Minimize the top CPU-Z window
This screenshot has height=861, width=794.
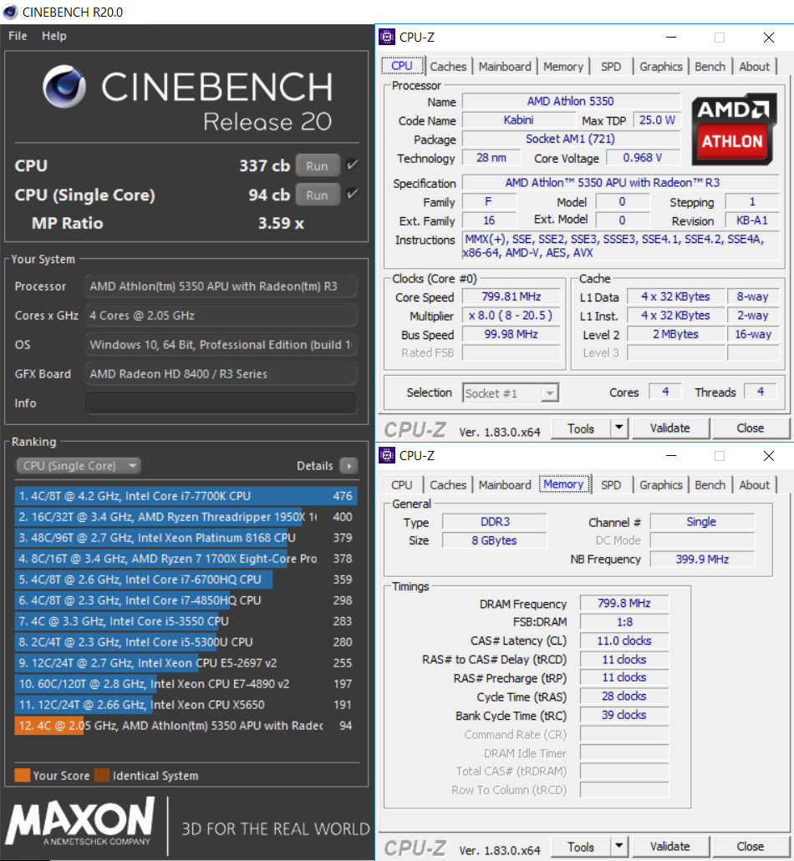pos(671,38)
